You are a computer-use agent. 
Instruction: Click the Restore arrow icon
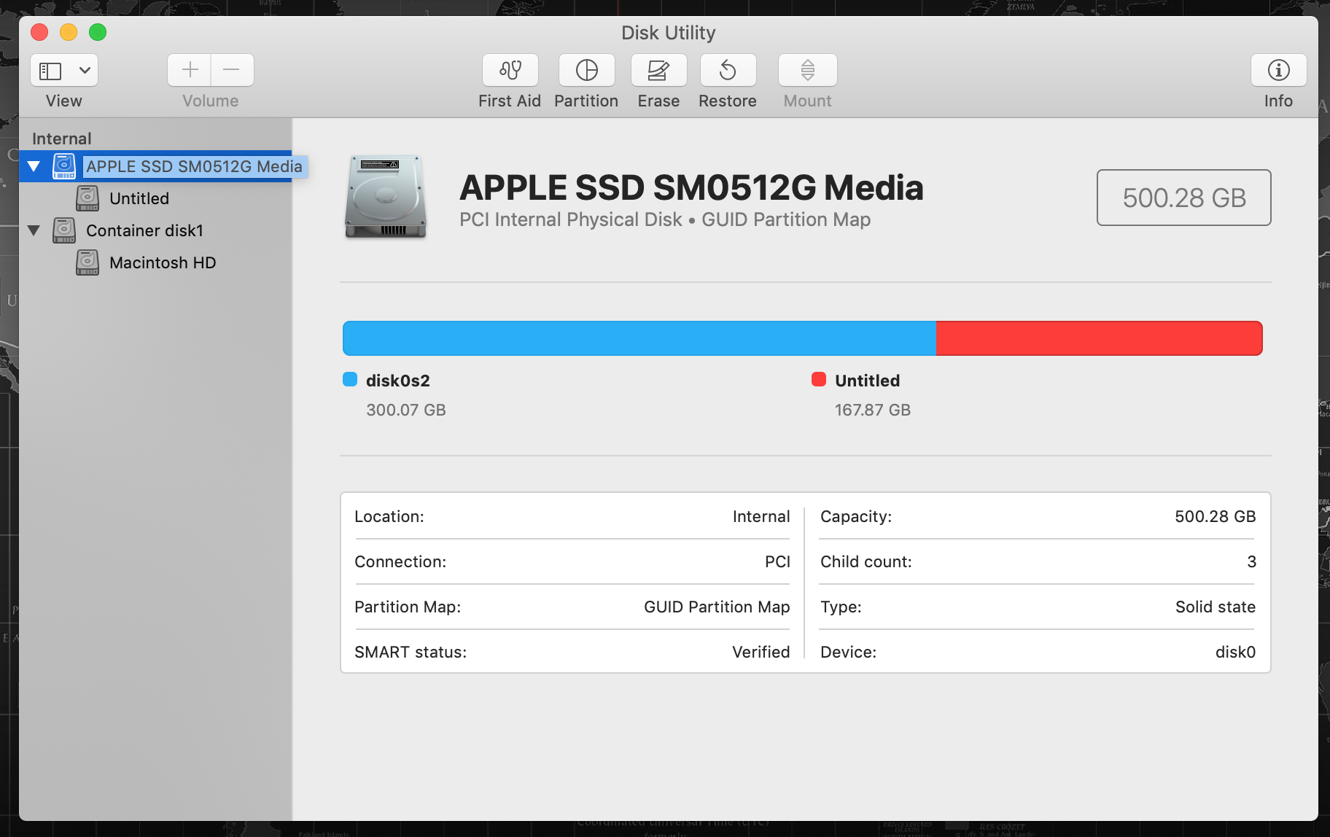[x=728, y=70]
